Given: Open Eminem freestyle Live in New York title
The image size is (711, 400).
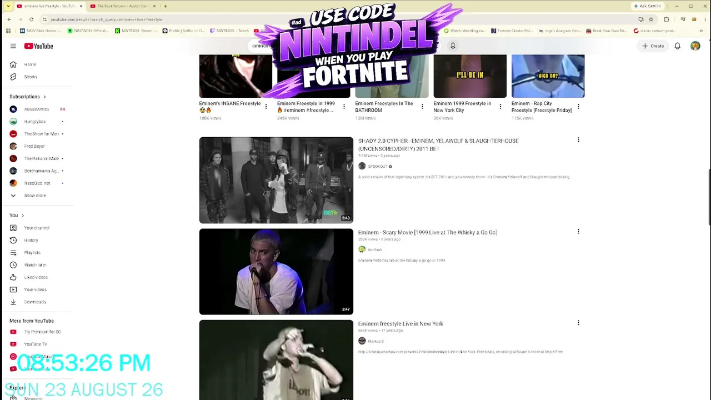Looking at the screenshot, I should tap(400, 323).
